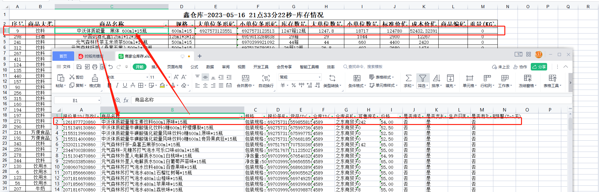Click the red font color A swatch
Screen dimensions: 599x192
[x=173, y=85]
